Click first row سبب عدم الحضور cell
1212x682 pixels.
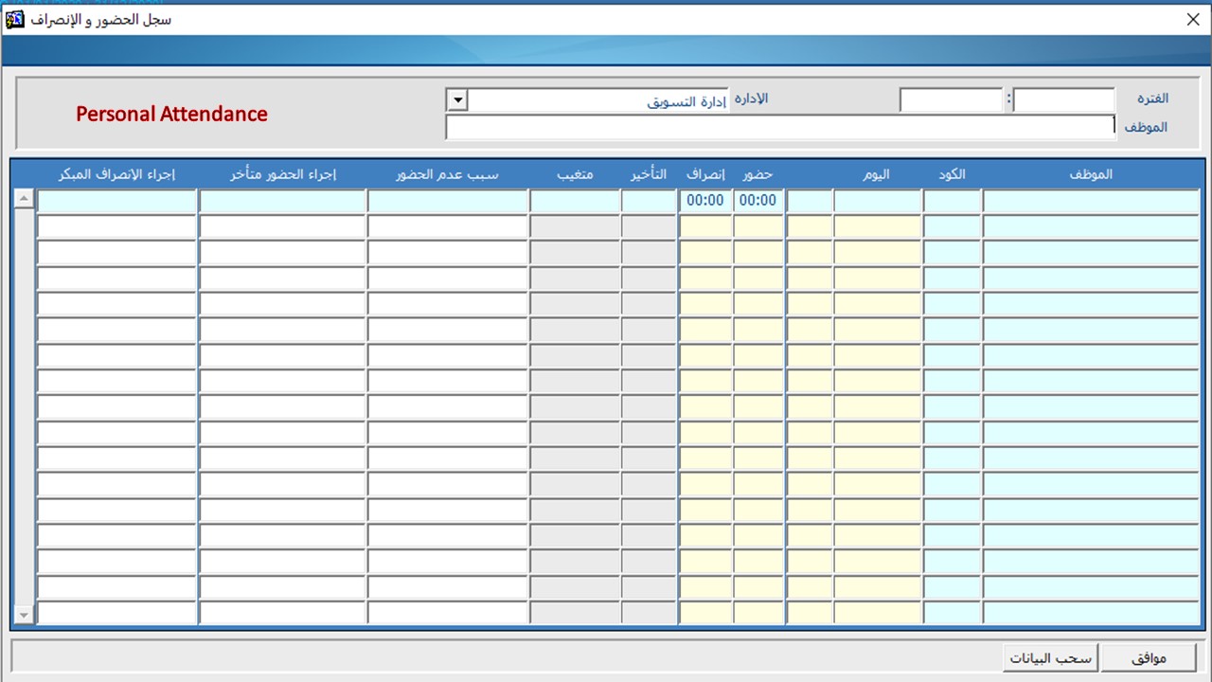(x=448, y=201)
